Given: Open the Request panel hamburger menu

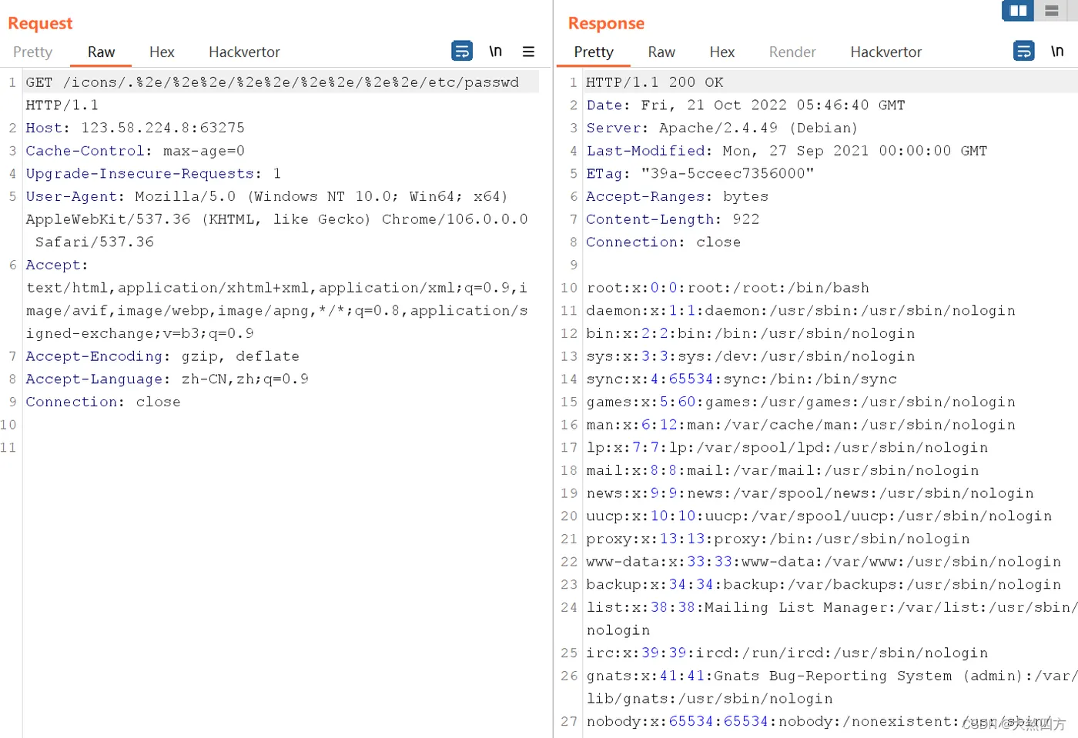Looking at the screenshot, I should [x=528, y=52].
